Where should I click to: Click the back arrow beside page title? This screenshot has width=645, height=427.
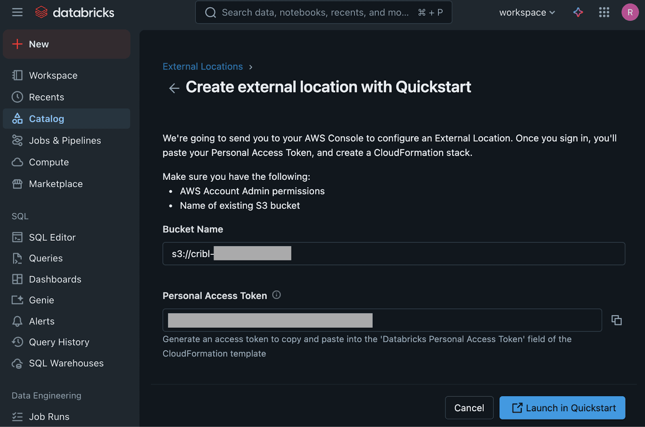coord(174,88)
